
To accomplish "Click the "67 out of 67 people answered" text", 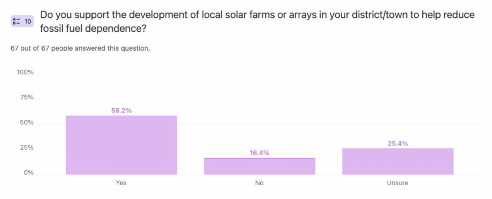I will pos(80,48).
